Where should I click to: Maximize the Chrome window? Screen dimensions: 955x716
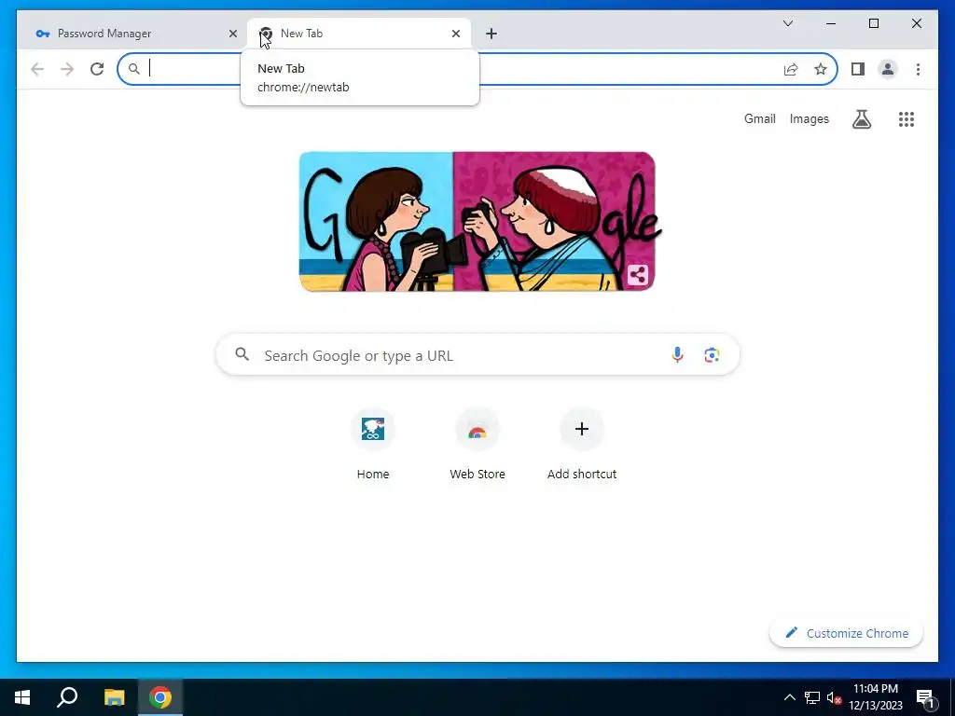point(873,23)
